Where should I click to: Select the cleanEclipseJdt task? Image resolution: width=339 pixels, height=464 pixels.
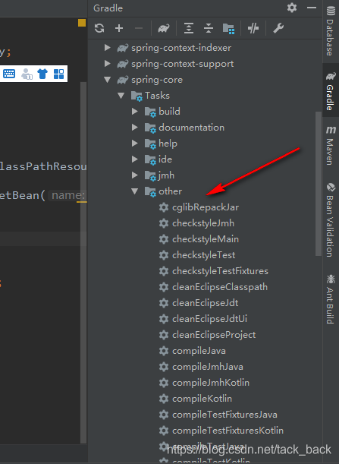coord(205,303)
